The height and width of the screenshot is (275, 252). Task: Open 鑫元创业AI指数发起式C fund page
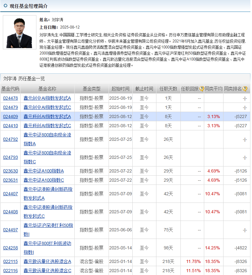coord(47,107)
